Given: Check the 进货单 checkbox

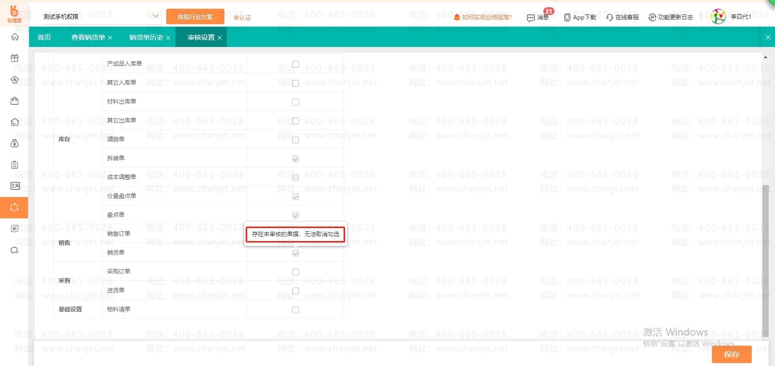Looking at the screenshot, I should (296, 291).
